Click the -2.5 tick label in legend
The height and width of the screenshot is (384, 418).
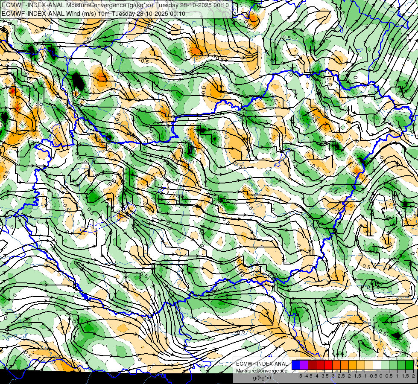(x=340, y=376)
